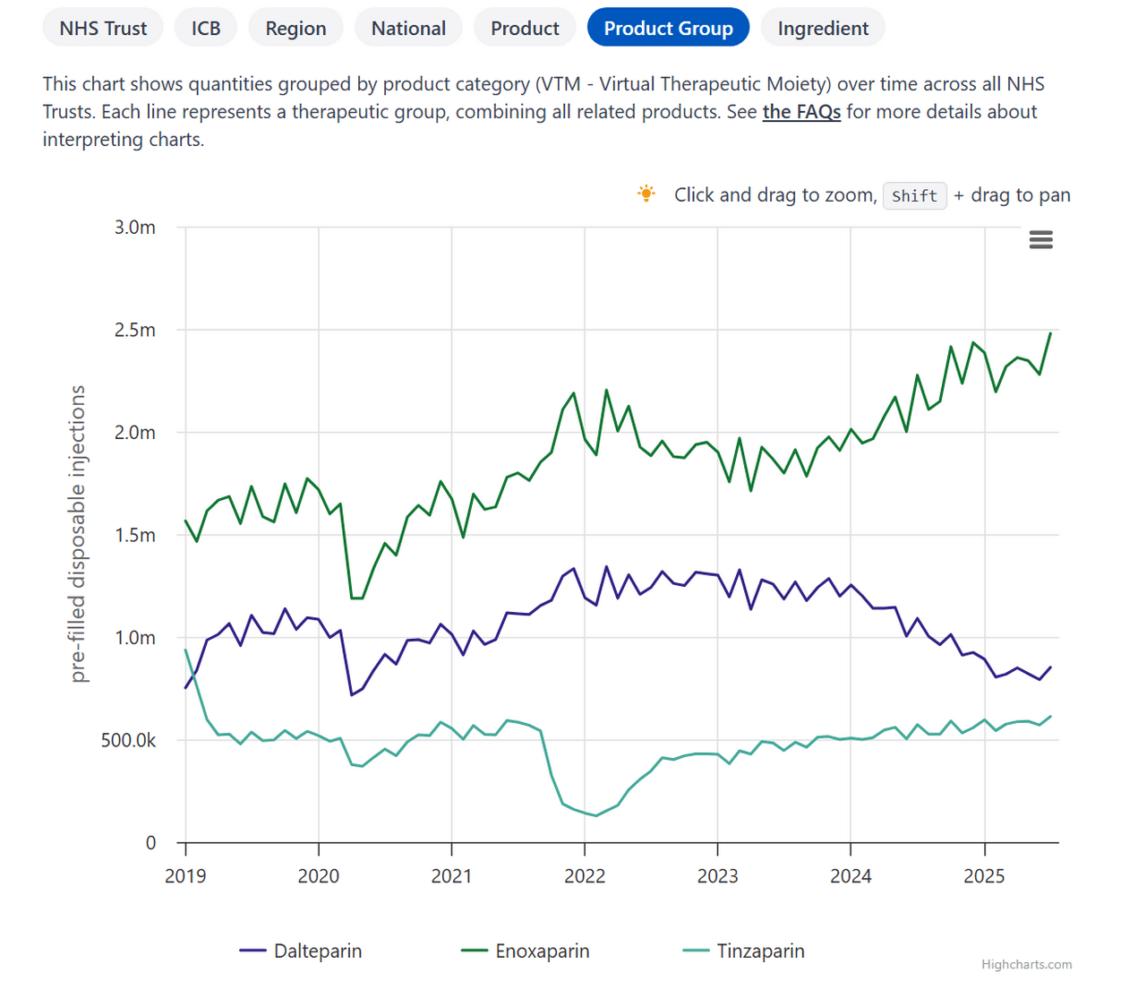Viewport: 1121px width, 990px height.
Task: Open the Ingredient tab
Action: (822, 28)
